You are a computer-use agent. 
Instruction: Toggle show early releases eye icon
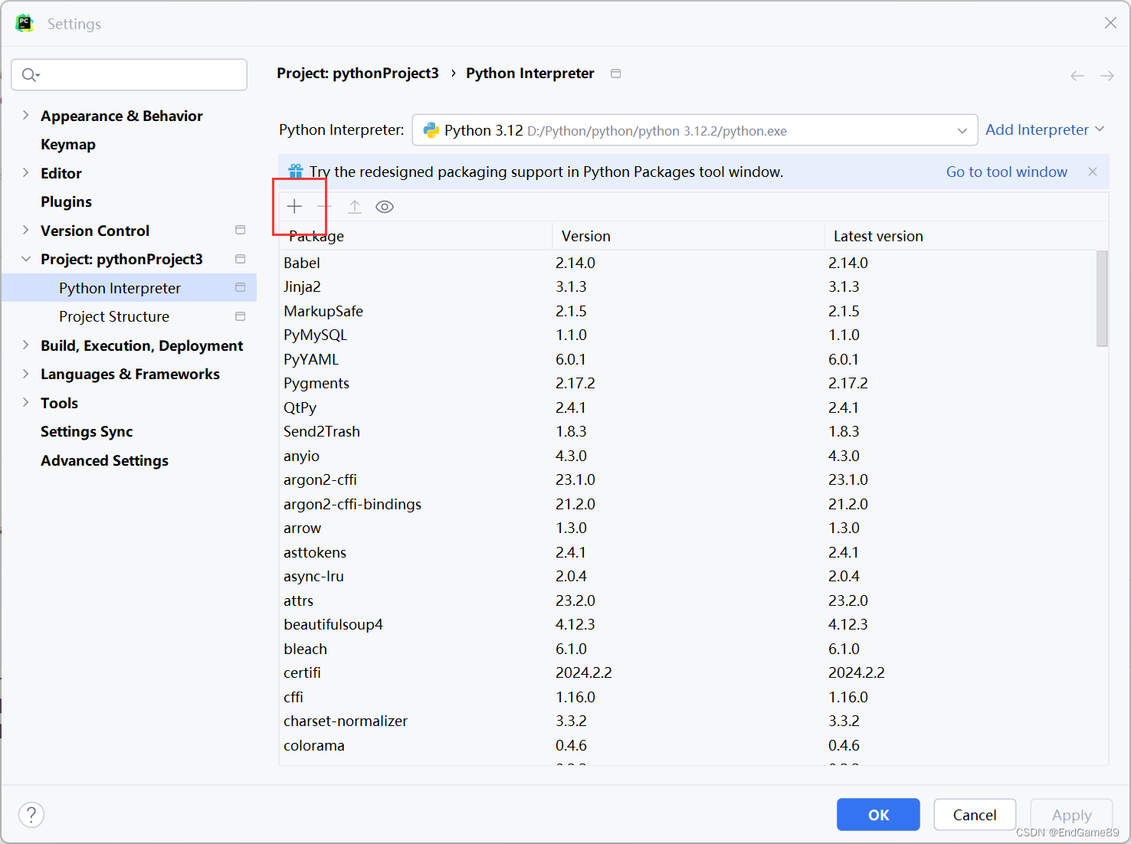385,206
